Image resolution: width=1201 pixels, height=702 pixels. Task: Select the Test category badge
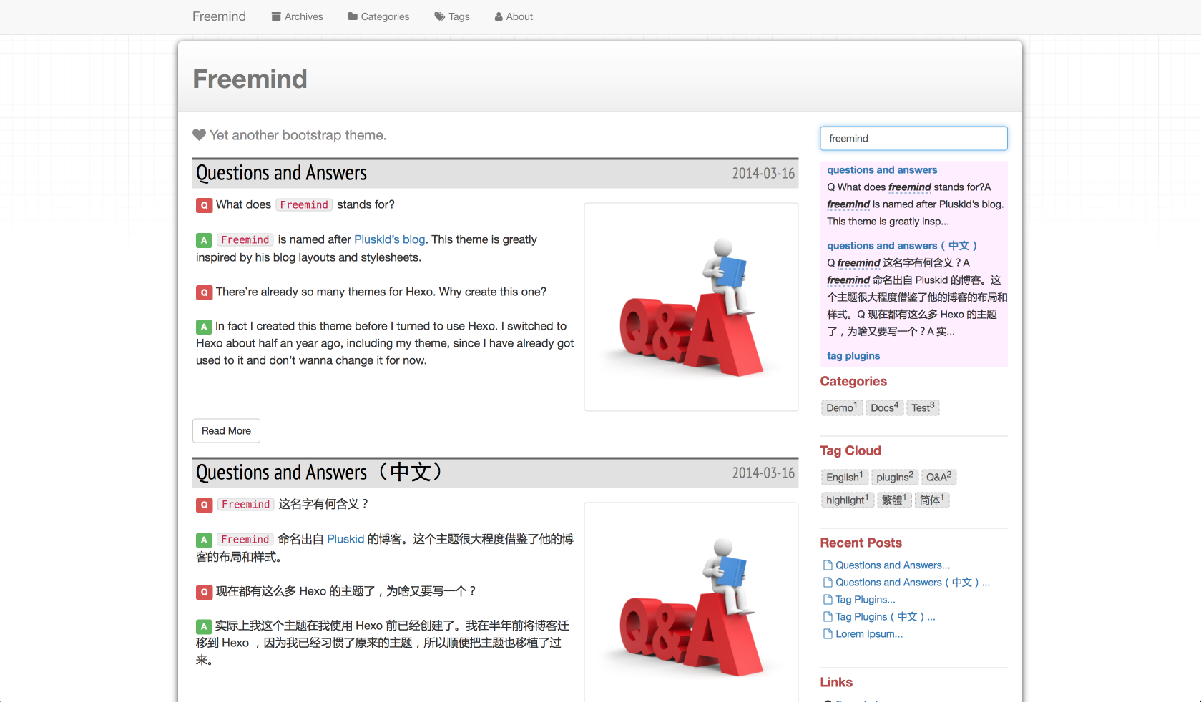click(x=923, y=407)
